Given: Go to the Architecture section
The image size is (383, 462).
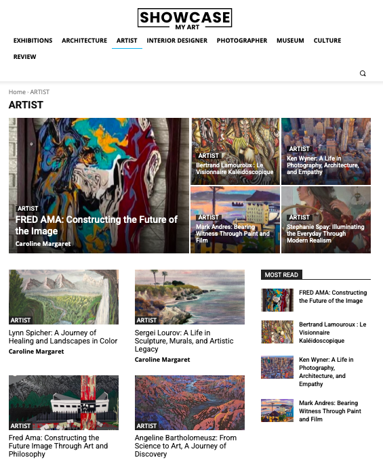Looking at the screenshot, I should (84, 41).
